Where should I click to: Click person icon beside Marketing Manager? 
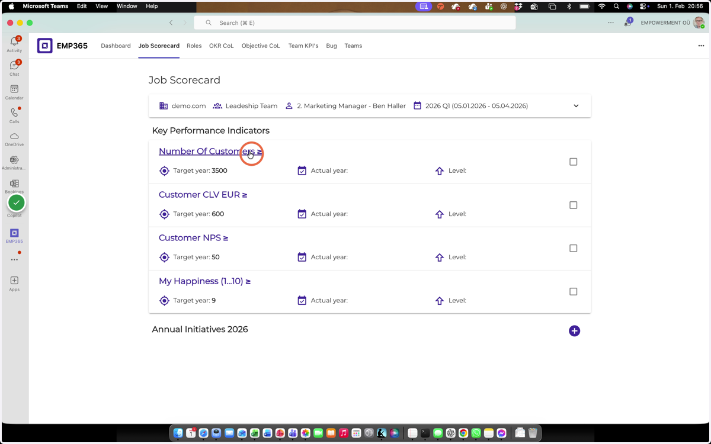click(289, 105)
